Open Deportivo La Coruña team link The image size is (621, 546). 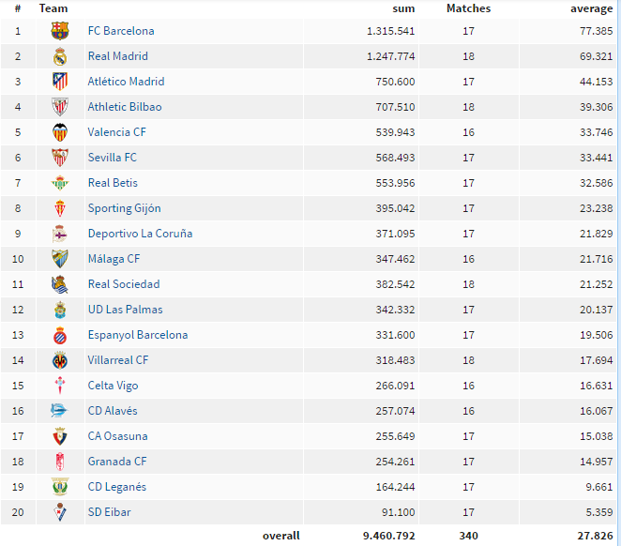tap(140, 234)
